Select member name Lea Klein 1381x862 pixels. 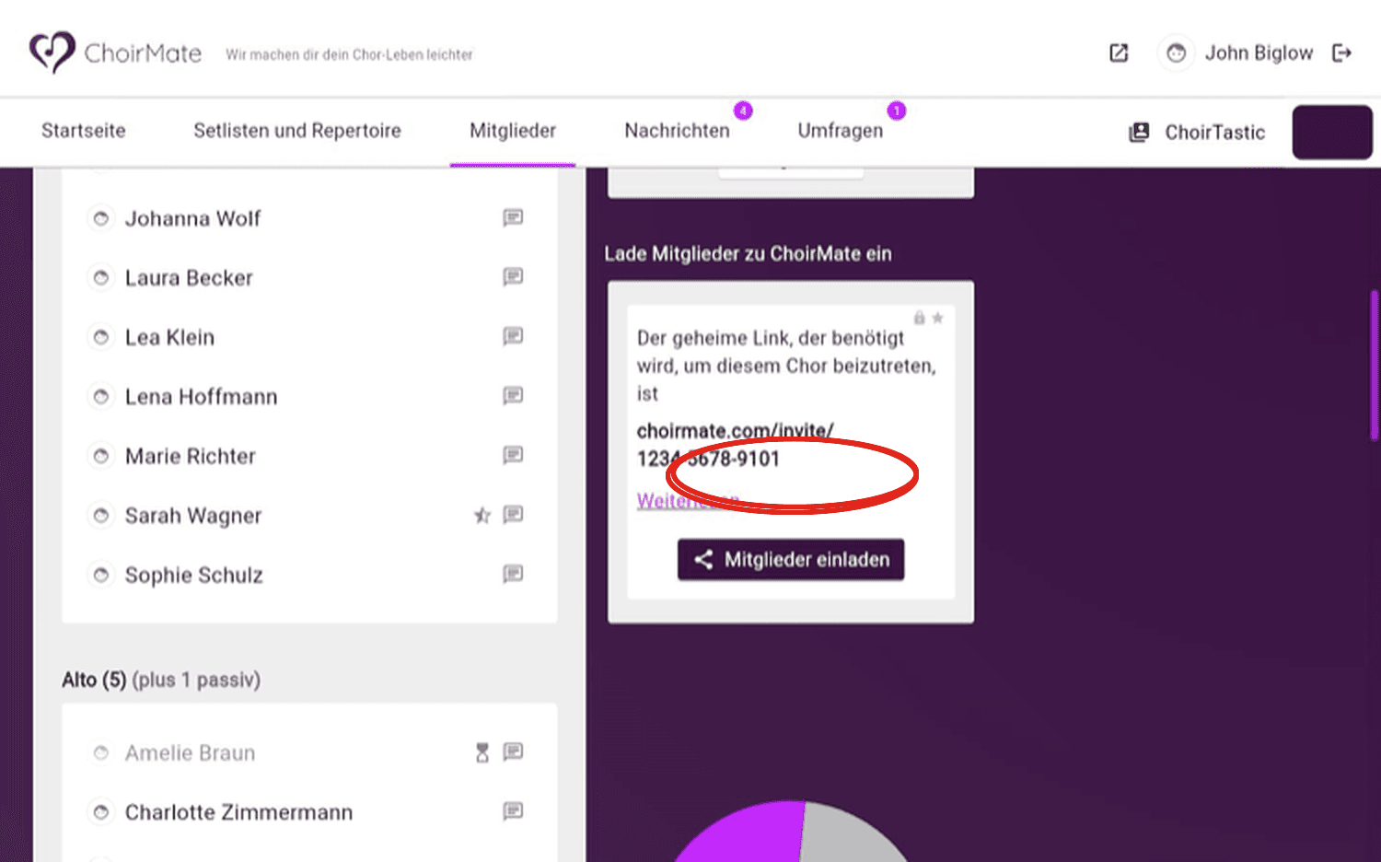(x=169, y=337)
